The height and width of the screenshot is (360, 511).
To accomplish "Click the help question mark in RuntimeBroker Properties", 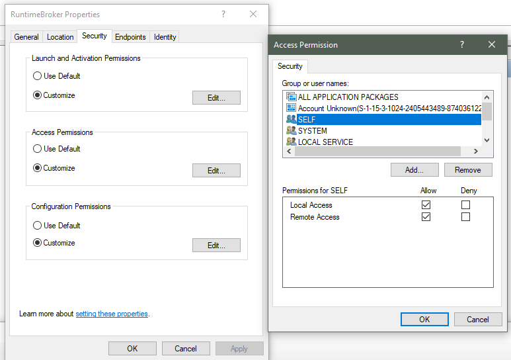I will pyautogui.click(x=223, y=14).
